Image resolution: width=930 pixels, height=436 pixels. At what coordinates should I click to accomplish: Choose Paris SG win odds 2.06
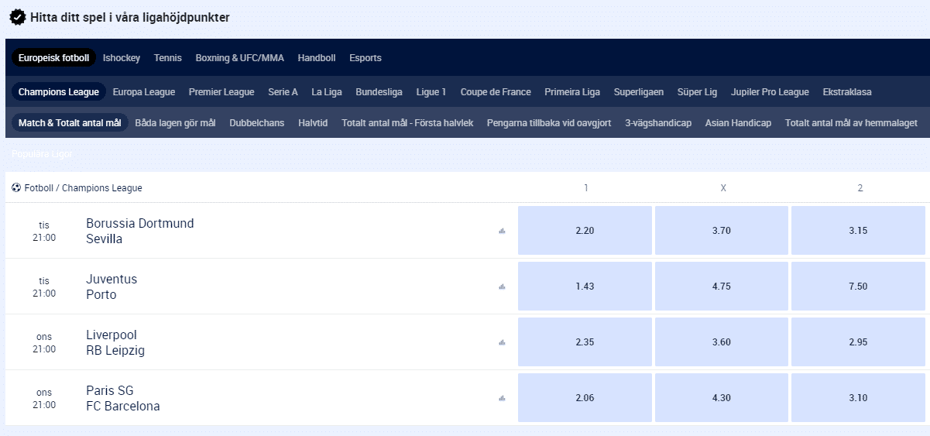point(585,398)
